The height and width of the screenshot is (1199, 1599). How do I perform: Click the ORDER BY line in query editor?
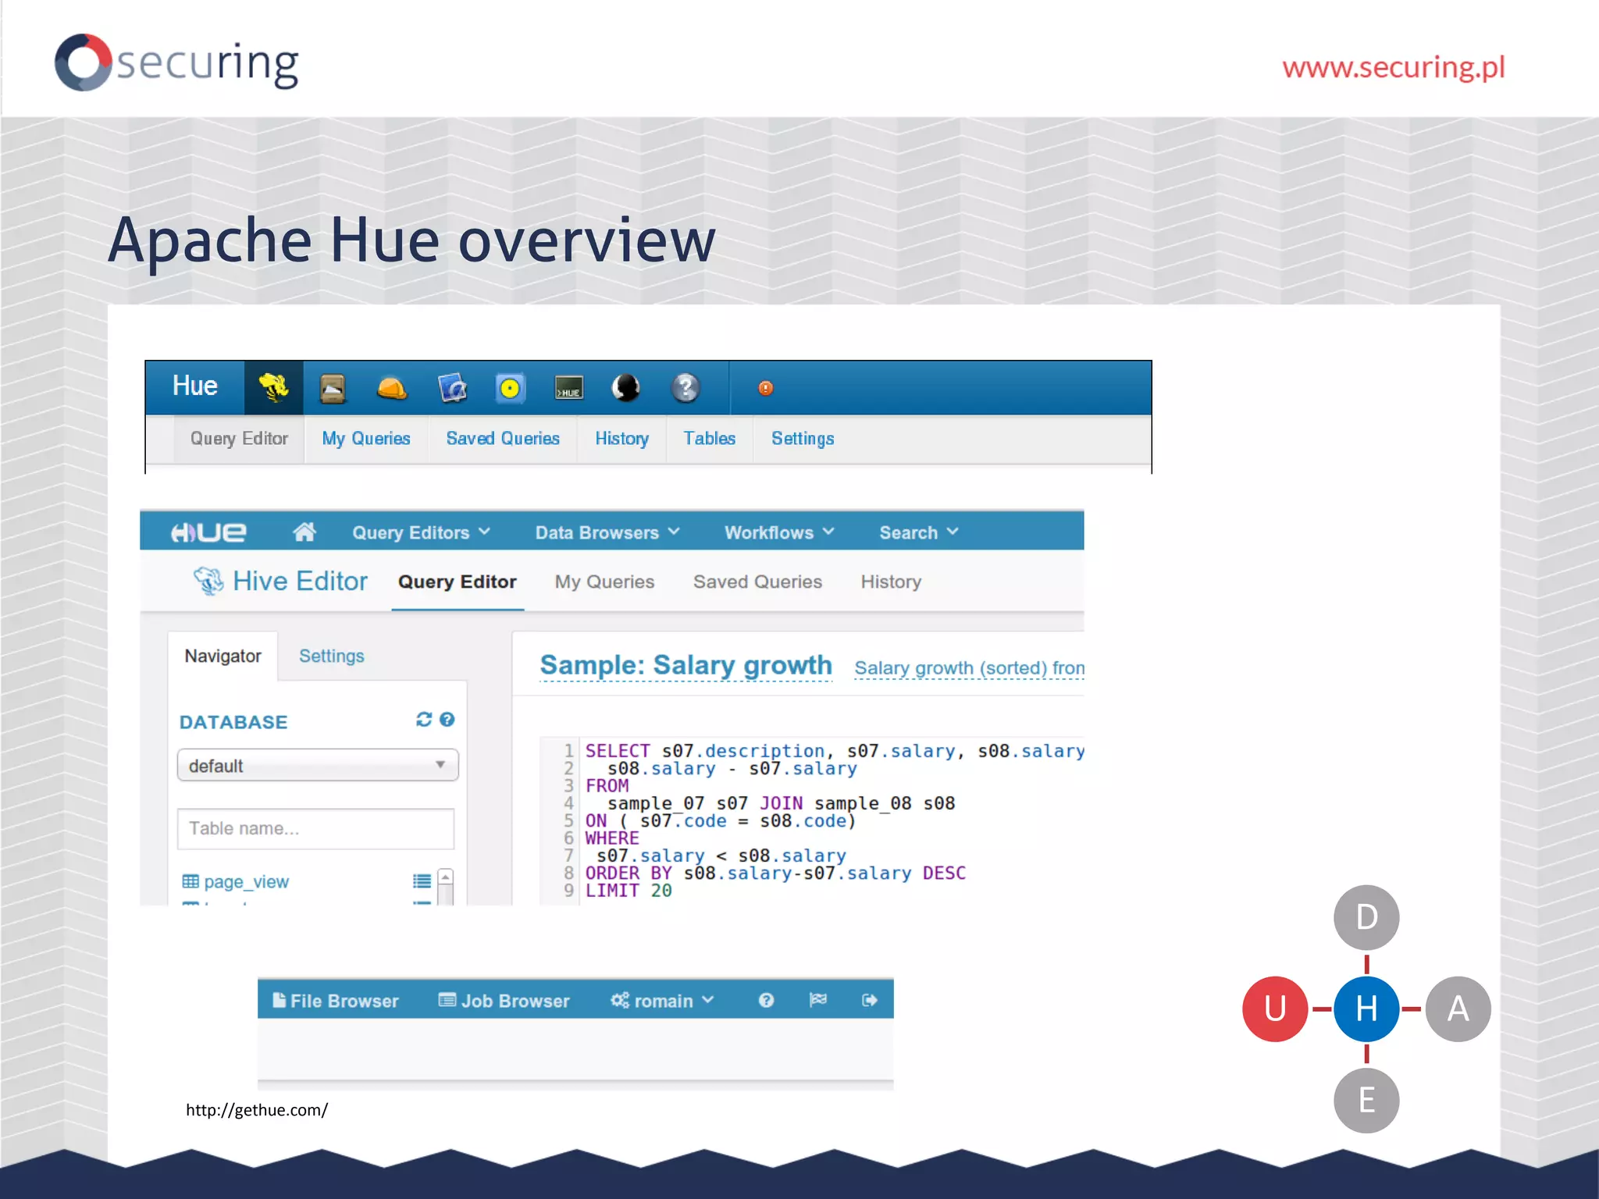775,873
